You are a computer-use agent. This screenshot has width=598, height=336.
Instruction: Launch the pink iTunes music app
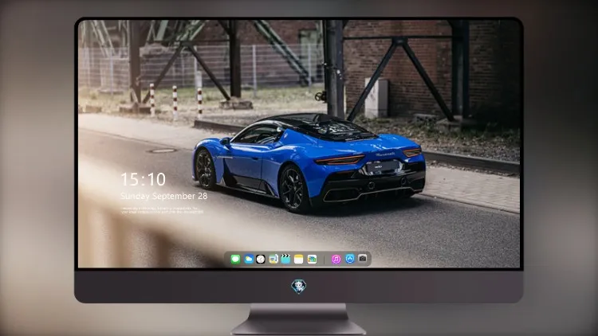coord(336,259)
